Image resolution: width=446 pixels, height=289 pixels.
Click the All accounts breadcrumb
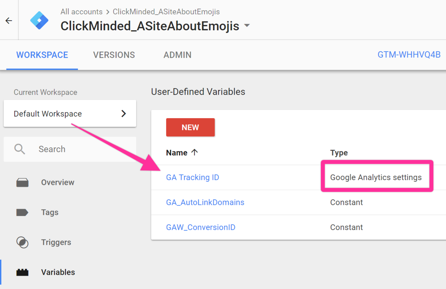81,12
